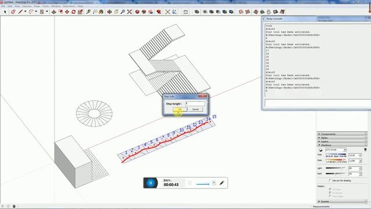Click the first dark solid tools icon

pyautogui.click(x=197, y=12)
